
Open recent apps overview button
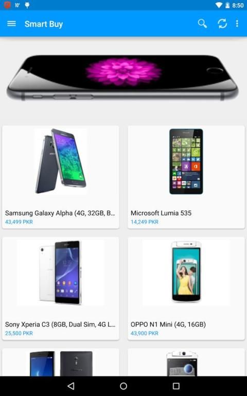point(176,386)
